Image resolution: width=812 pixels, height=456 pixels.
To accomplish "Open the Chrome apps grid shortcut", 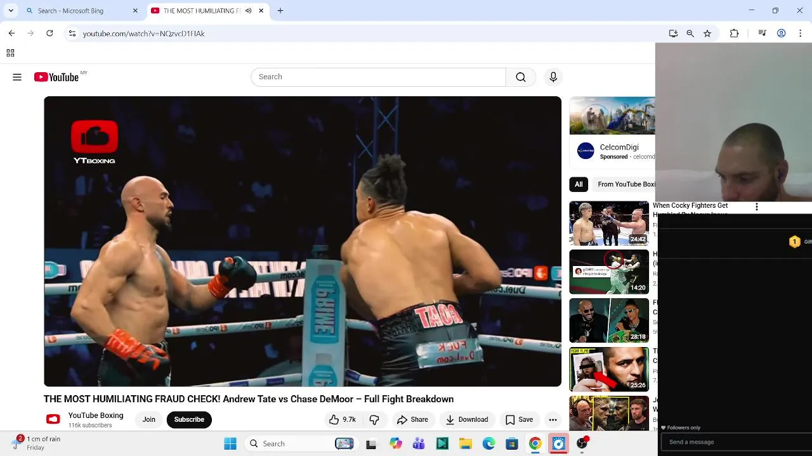I will tap(10, 53).
